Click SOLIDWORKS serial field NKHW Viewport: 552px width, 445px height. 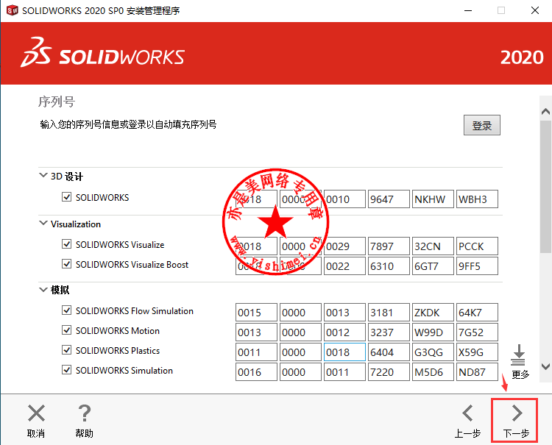tap(433, 199)
